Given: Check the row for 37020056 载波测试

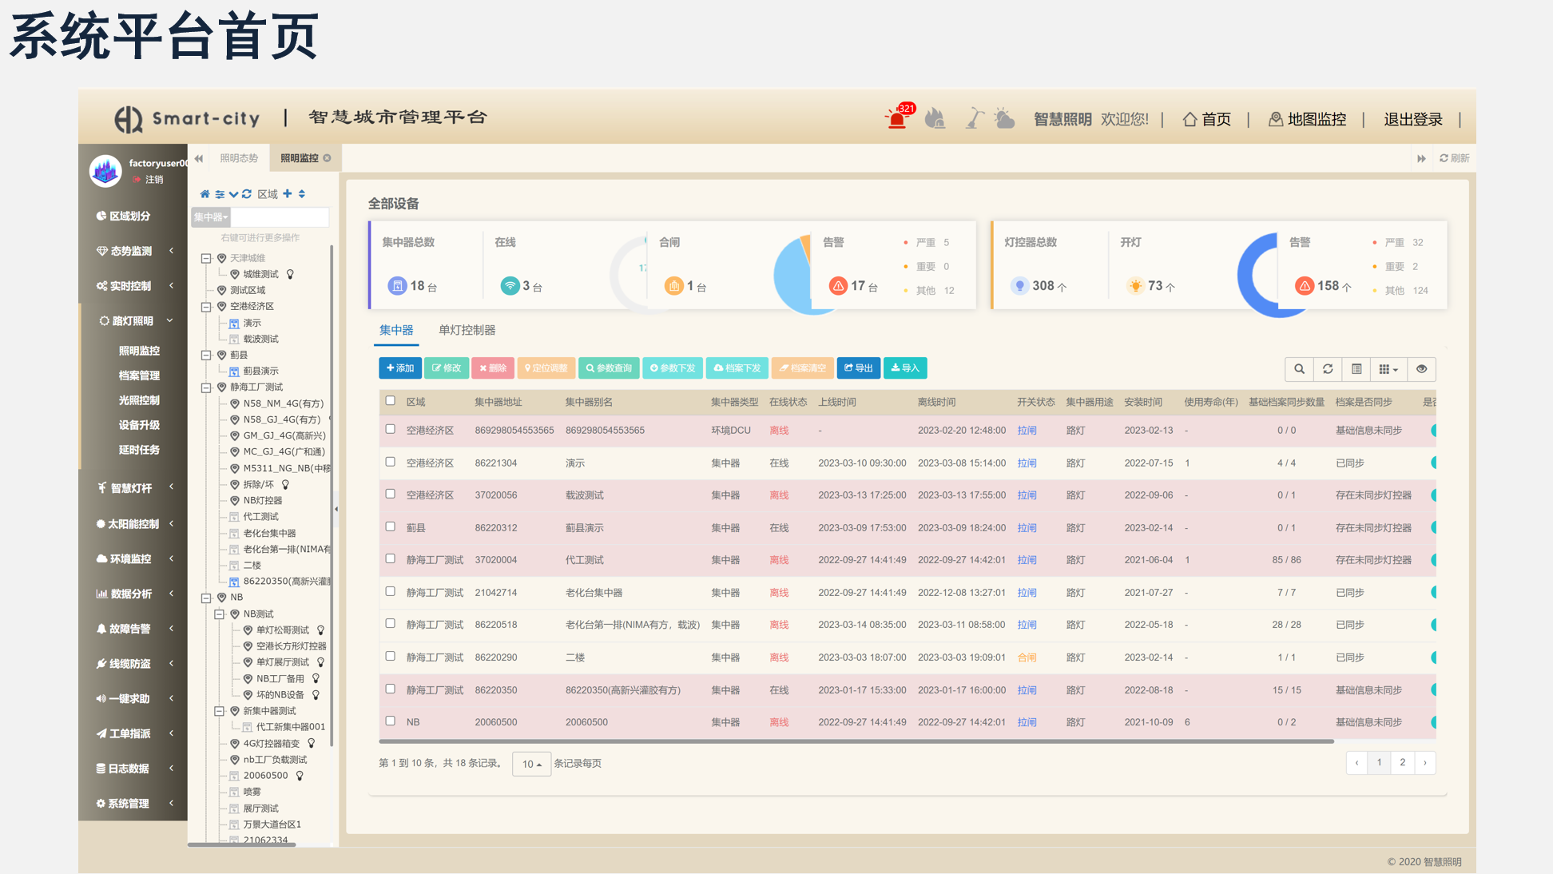Looking at the screenshot, I should pos(391,494).
